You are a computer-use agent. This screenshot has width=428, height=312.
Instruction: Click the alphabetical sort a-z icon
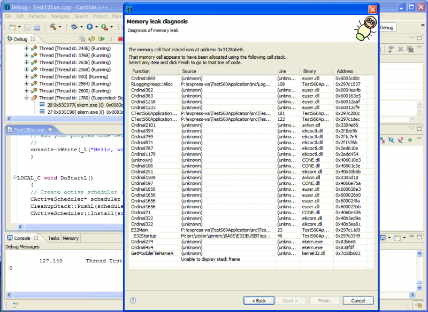coord(383,140)
